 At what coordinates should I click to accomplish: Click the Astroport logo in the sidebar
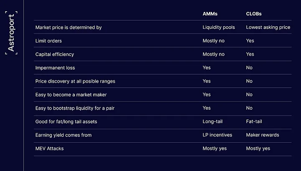(x=11, y=33)
